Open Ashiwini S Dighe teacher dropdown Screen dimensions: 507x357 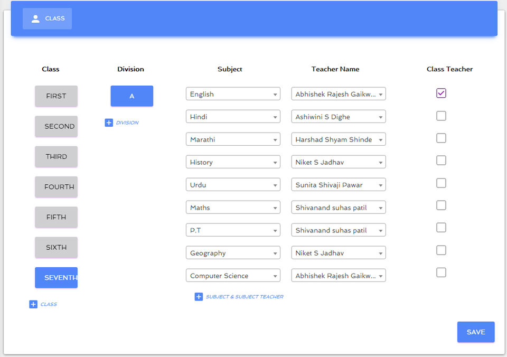pos(338,116)
